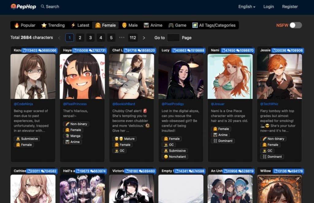Image resolution: width=314 pixels, height=203 pixels.
Task: Go to page 5
Action: click(111, 38)
